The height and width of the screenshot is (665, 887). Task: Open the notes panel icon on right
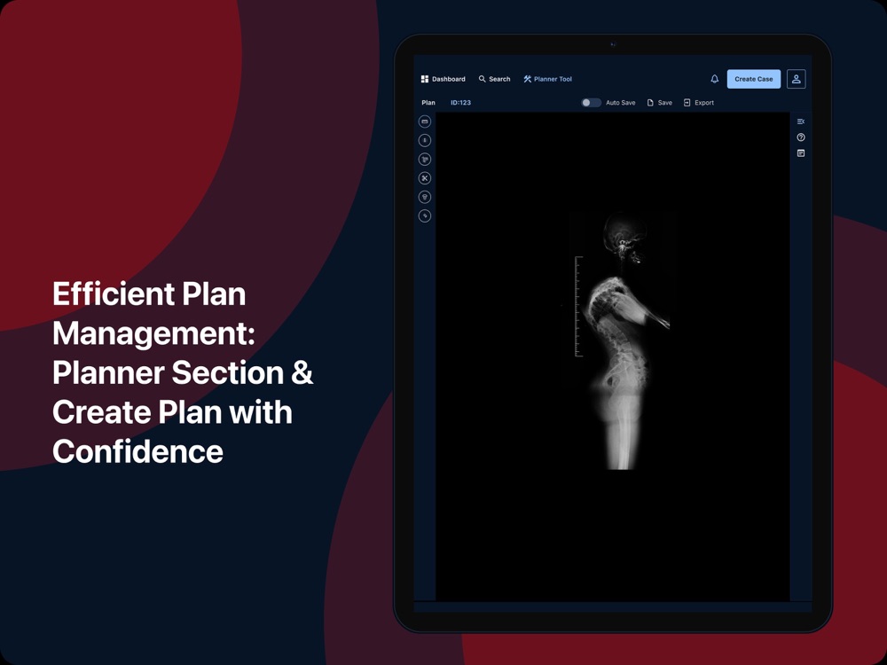tap(801, 153)
